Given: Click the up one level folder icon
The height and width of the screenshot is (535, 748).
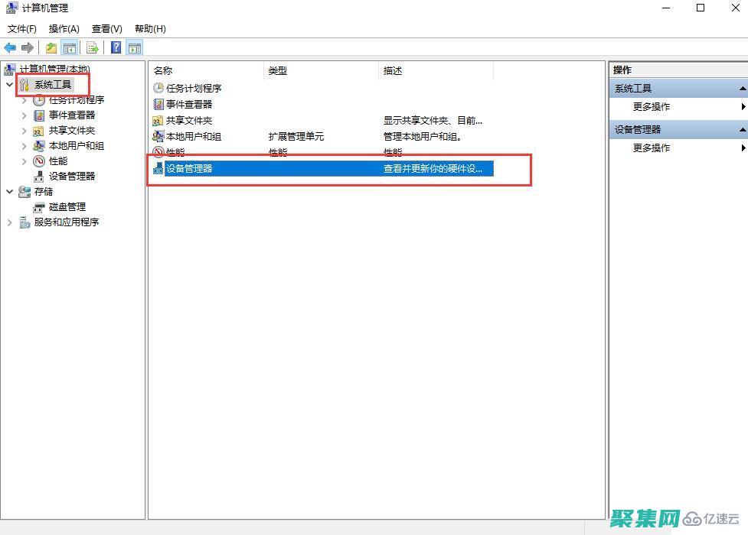Looking at the screenshot, I should tap(51, 47).
